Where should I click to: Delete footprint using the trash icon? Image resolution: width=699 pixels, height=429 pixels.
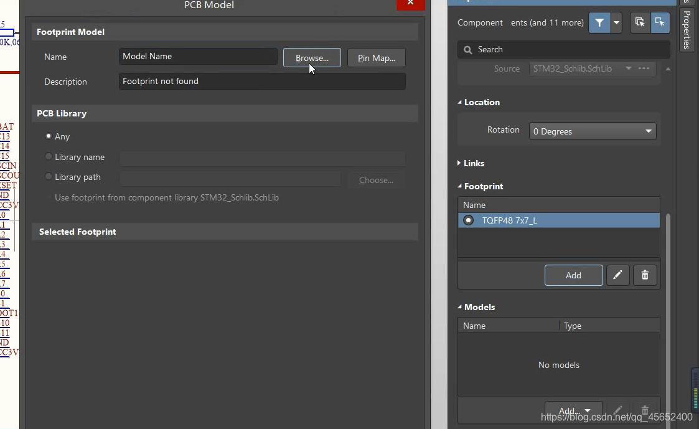(x=645, y=275)
